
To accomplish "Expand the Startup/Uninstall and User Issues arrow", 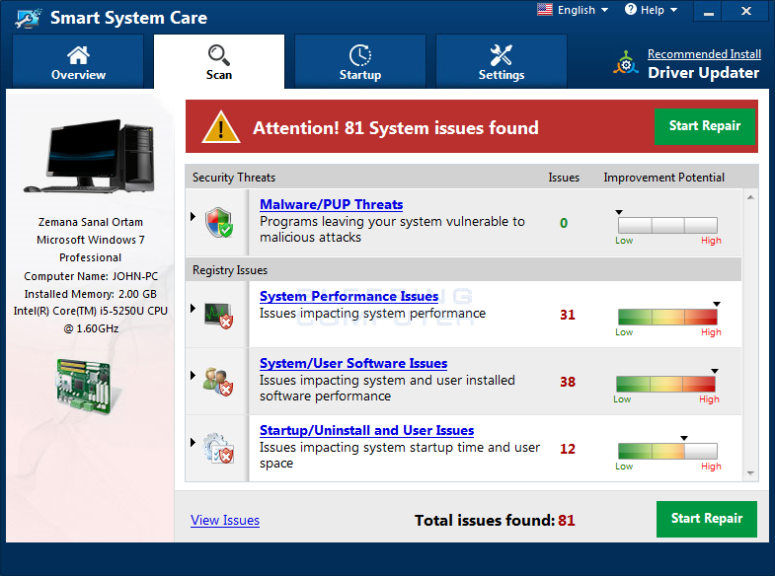I will tap(194, 442).
